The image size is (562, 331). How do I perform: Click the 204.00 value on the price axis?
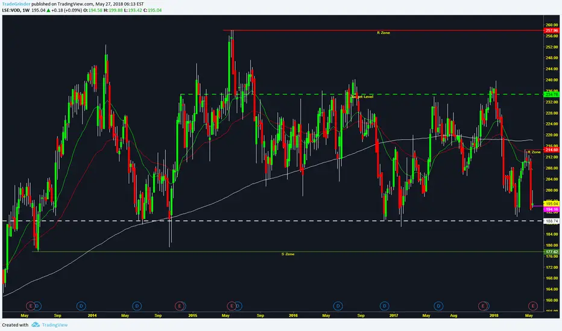[552, 179]
